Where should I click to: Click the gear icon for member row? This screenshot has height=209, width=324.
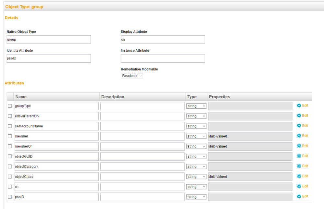tap(299, 136)
